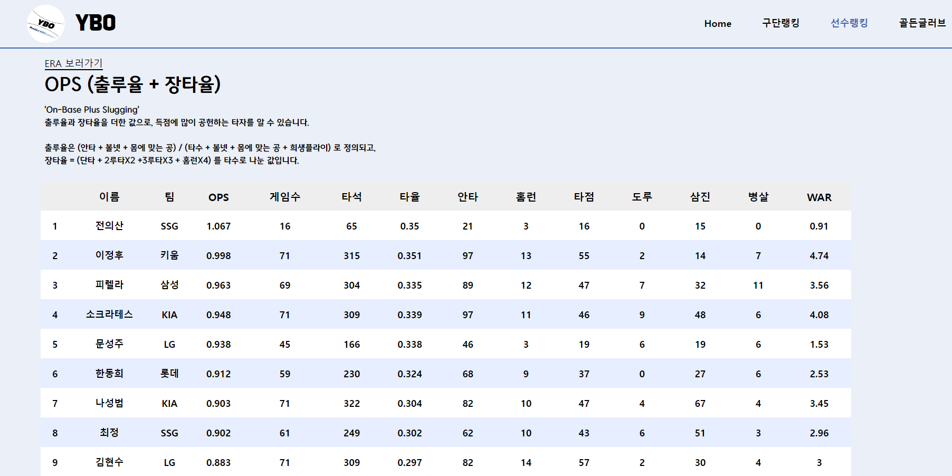Click batting average 0.351
Image resolution: width=952 pixels, height=476 pixels.
click(410, 256)
